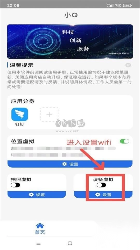Tap gear icon under 设备虚拟
Image resolution: width=140 pixels, height=250 pixels.
pyautogui.click(x=98, y=195)
